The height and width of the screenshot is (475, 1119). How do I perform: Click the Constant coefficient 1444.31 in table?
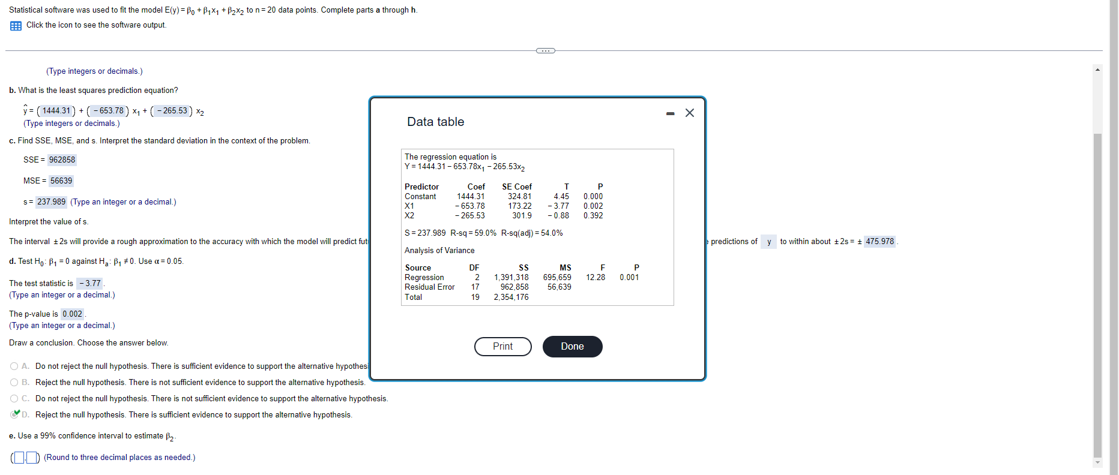pyautogui.click(x=471, y=197)
